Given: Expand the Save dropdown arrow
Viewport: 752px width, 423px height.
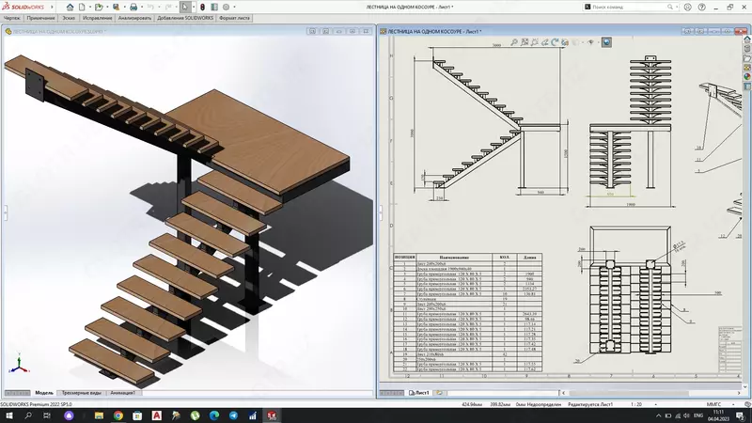Looking at the screenshot, I should click(125, 6).
